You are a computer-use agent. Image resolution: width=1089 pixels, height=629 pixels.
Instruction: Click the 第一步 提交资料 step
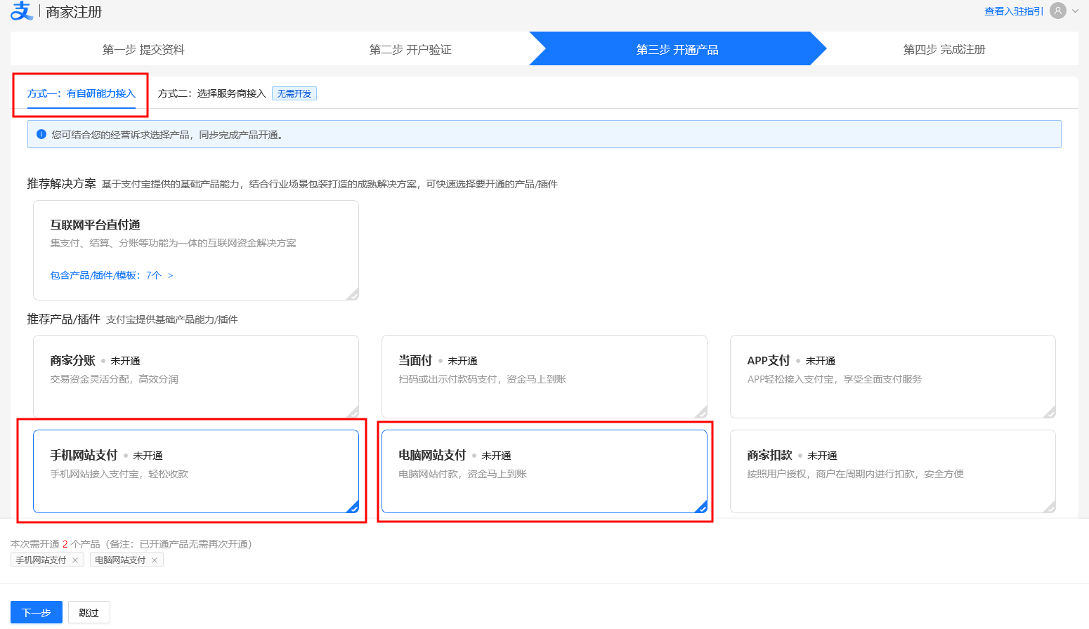click(143, 49)
